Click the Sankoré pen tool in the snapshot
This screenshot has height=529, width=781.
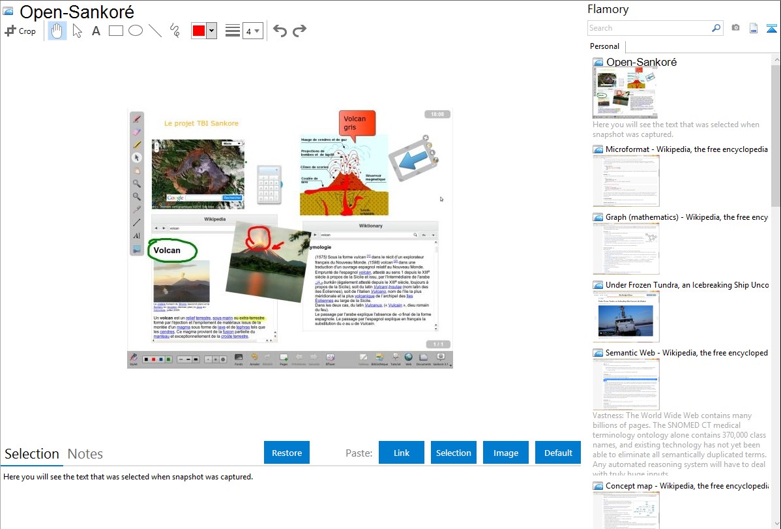[136, 119]
